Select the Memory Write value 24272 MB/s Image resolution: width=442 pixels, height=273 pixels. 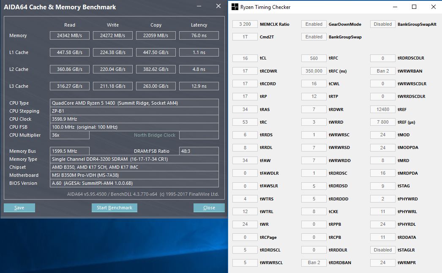113,35
